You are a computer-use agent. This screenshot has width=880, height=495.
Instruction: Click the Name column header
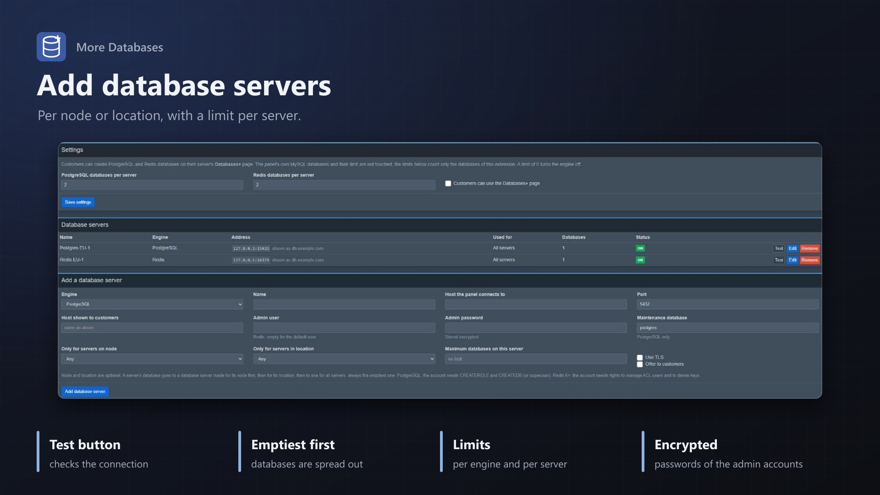[66, 237]
